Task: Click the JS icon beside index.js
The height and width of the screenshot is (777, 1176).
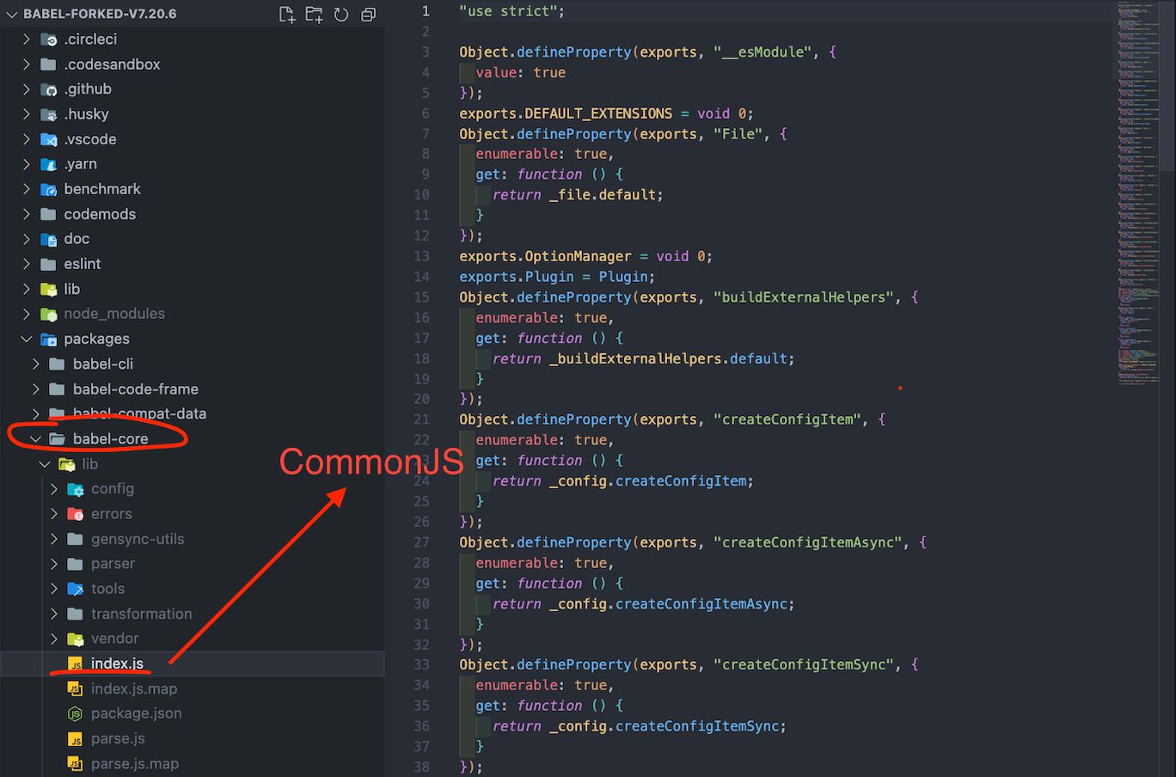Action: coord(76,664)
